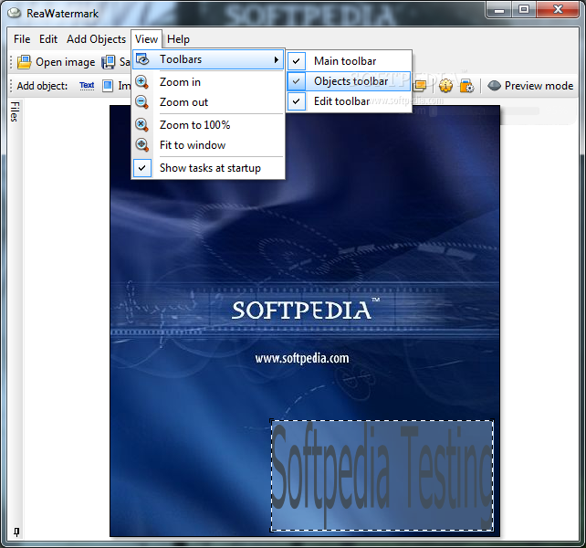Screen dimensions: 586x548
Task: Click the folder-with-gear settings icon
Action: tap(466, 86)
